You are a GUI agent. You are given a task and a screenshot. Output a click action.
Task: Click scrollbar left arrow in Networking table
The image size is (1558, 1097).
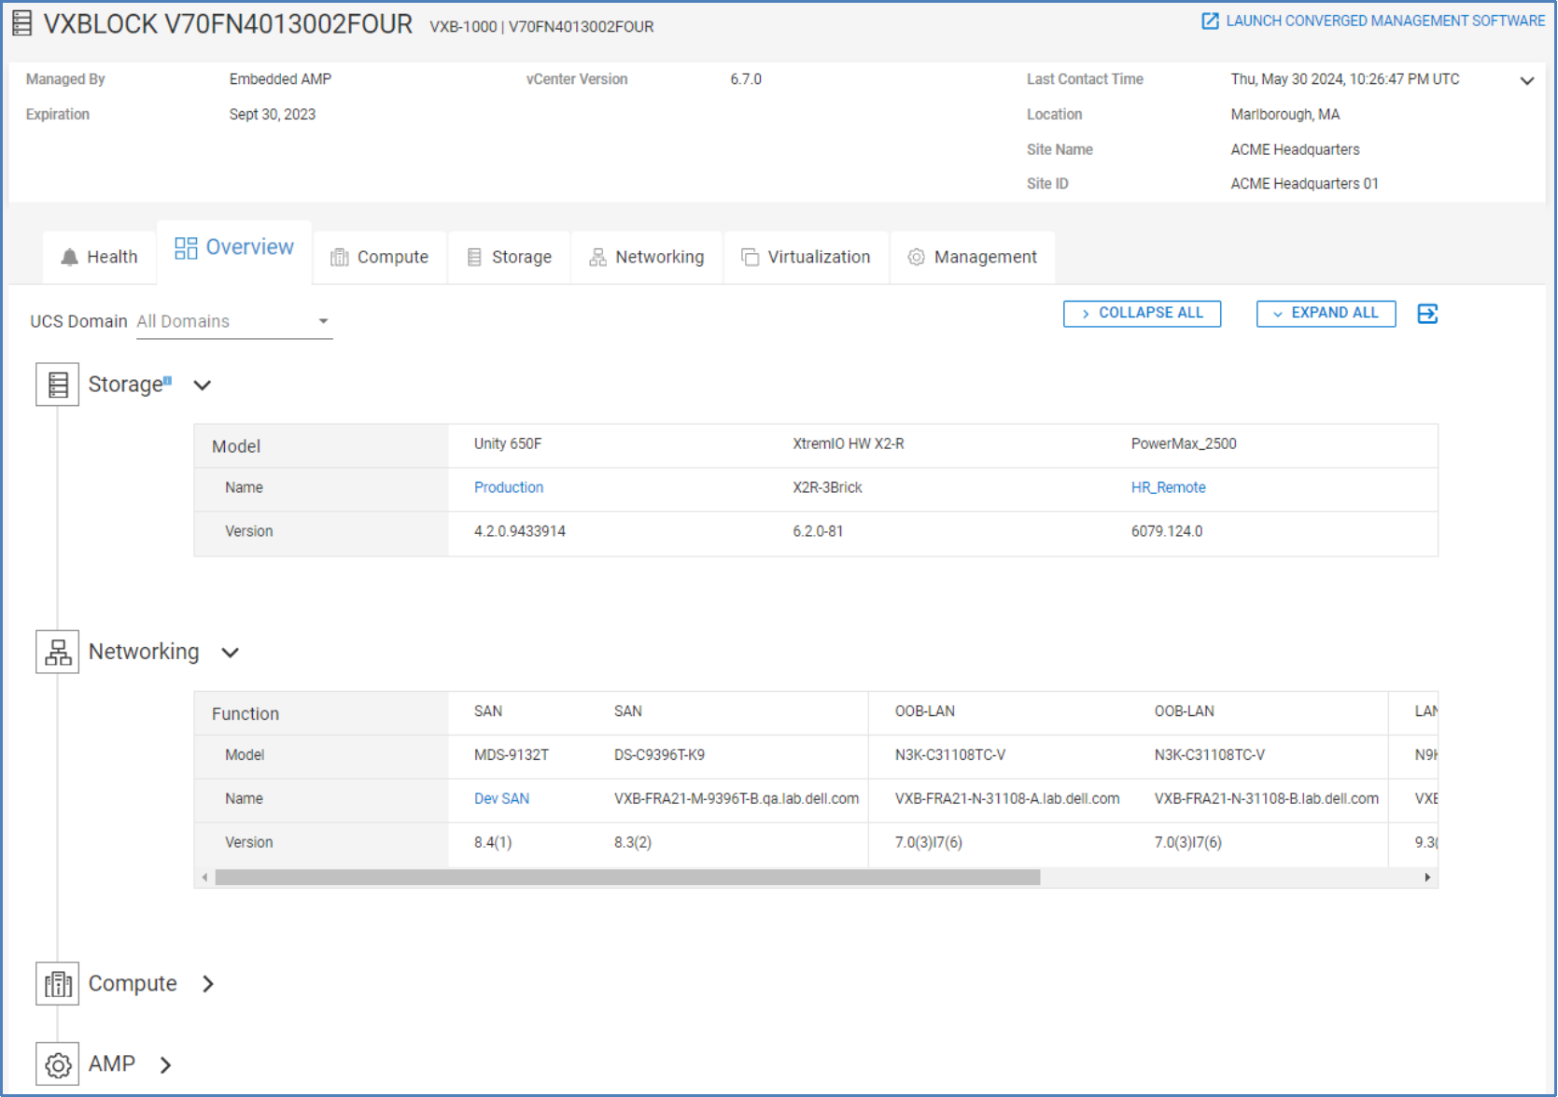(204, 878)
